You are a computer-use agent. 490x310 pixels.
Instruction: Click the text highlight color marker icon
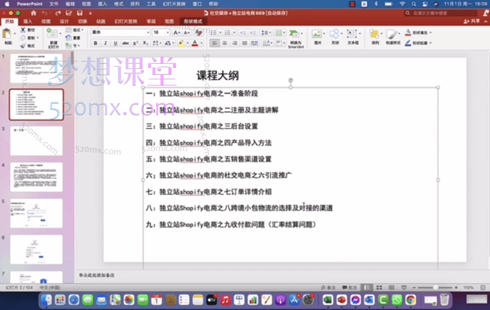[x=181, y=43]
